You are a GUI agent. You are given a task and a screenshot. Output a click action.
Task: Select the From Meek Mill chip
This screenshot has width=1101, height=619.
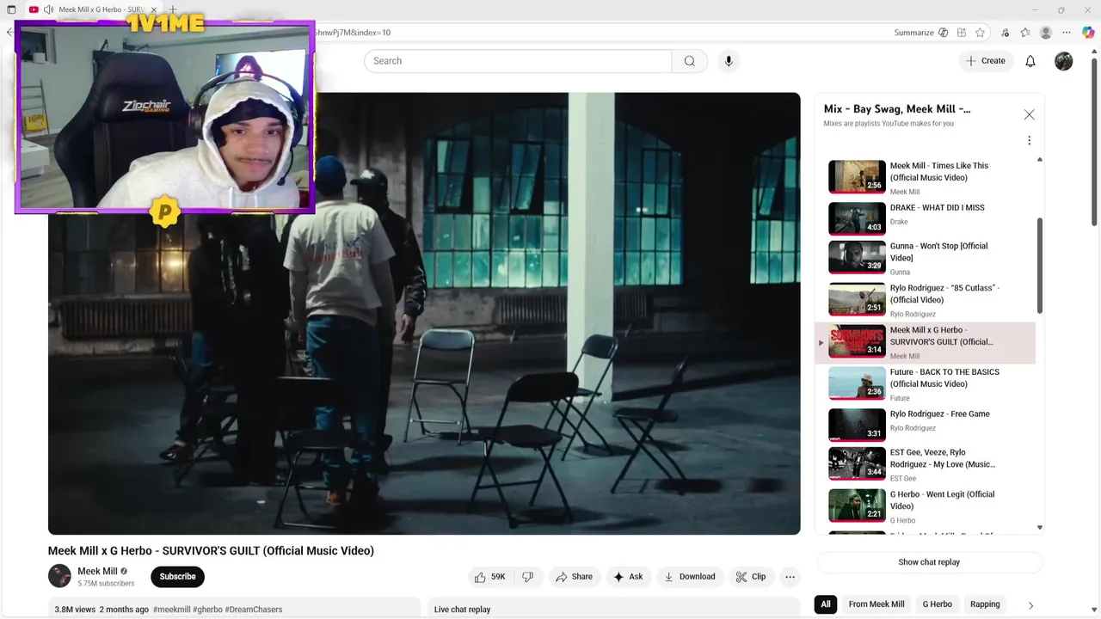pos(876,604)
